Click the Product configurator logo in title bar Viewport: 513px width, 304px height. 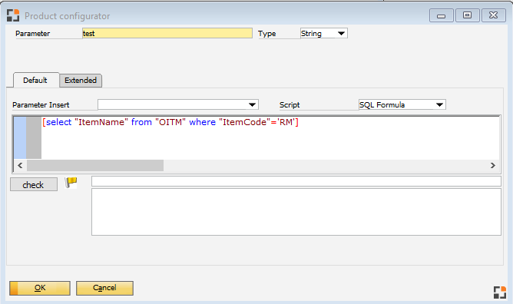13,15
